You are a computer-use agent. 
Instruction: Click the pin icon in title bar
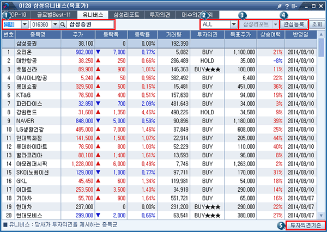click(280, 6)
